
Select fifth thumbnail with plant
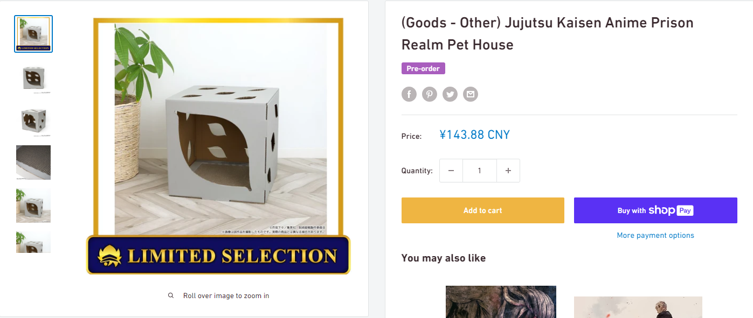[33, 206]
